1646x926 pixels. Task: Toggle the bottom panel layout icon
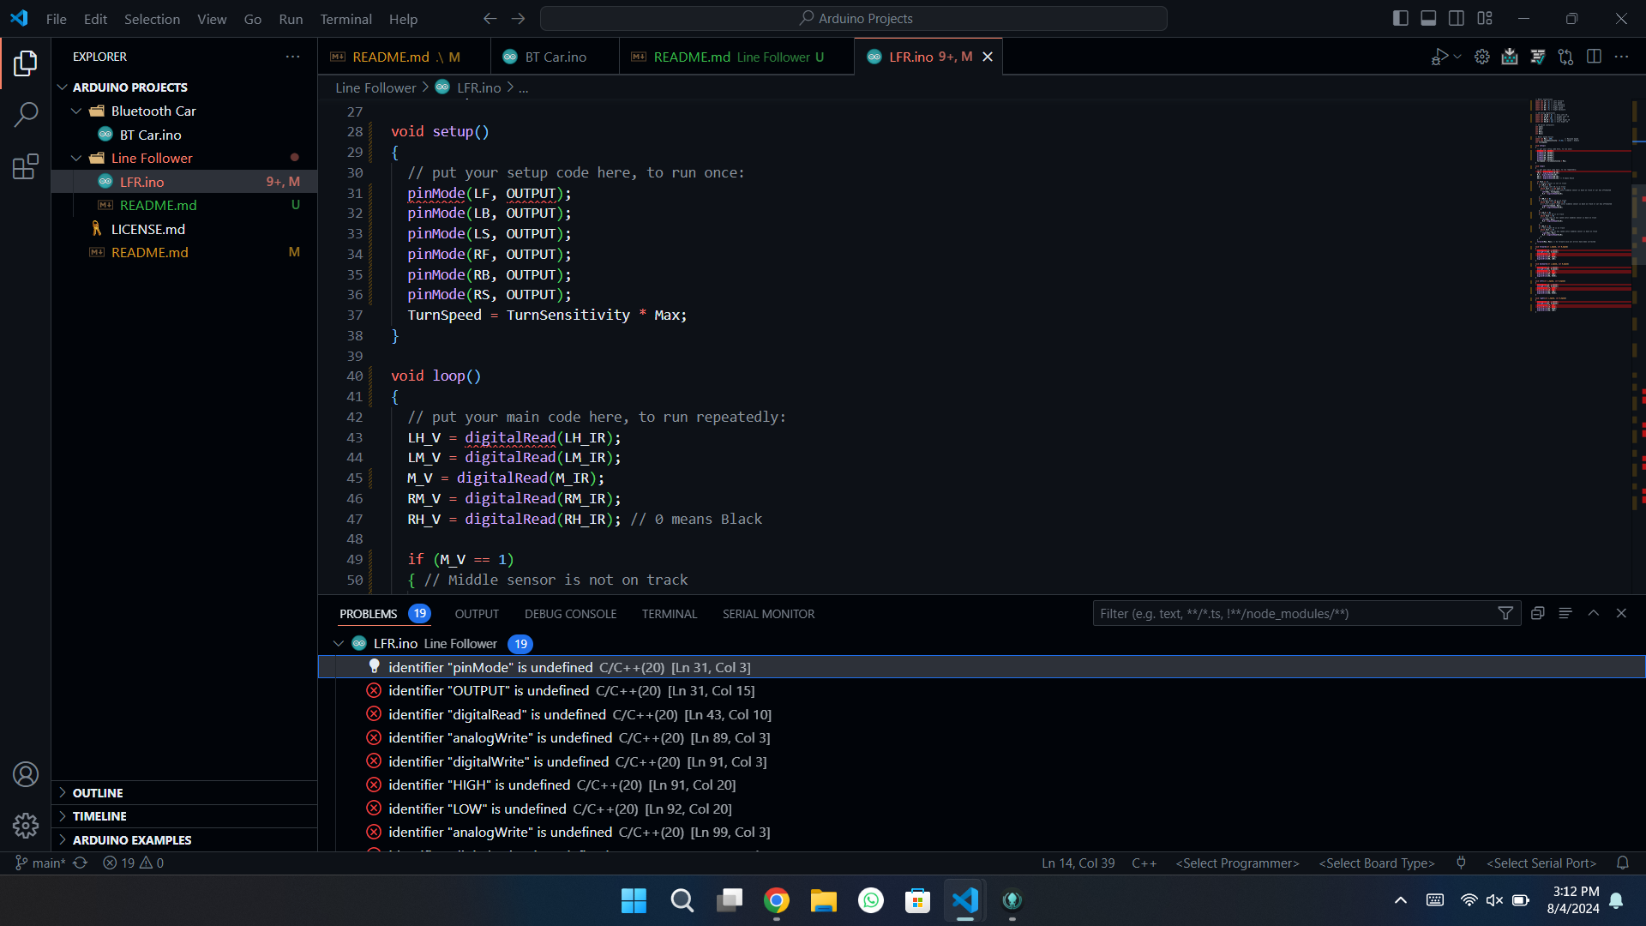(x=1428, y=18)
